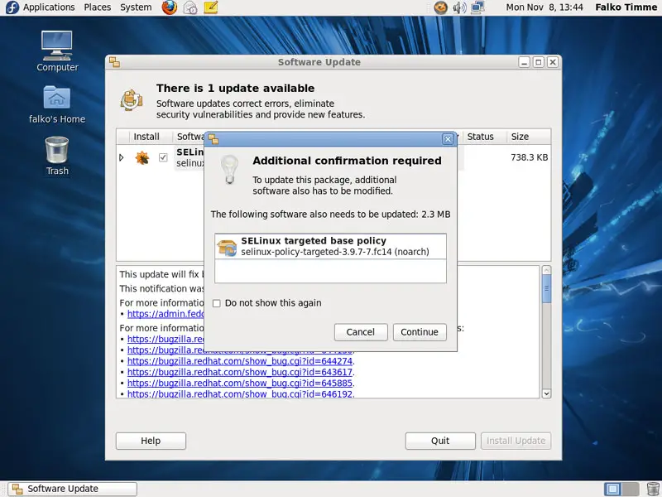
Task: Open the sticky notes panel icon
Action: click(211, 7)
